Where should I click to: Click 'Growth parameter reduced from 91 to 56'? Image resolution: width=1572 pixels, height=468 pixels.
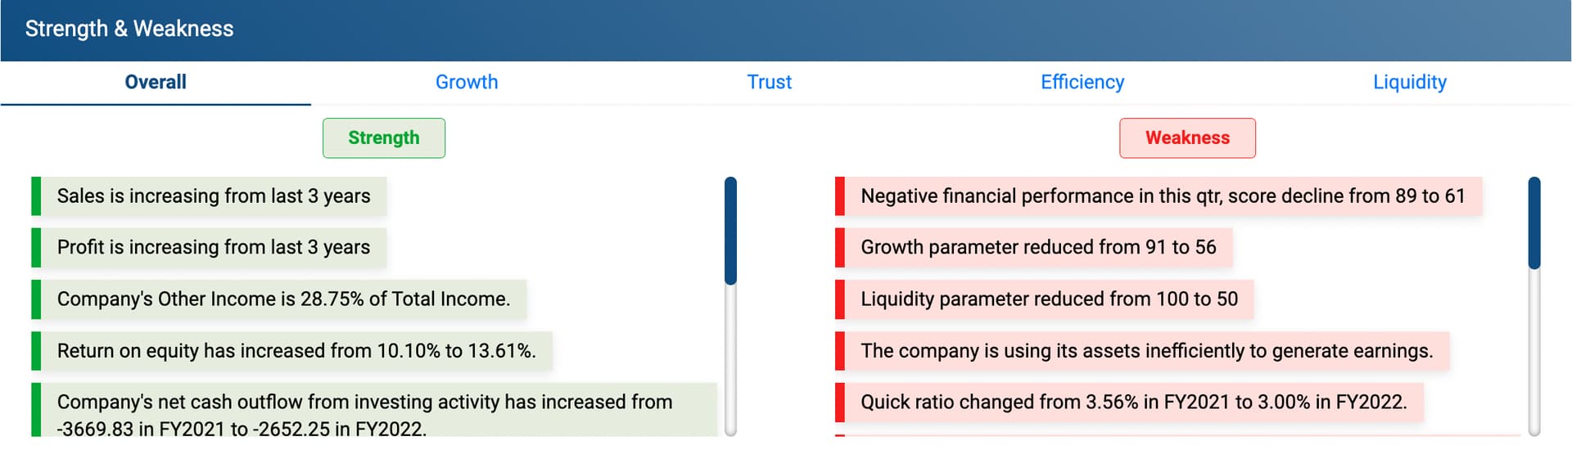point(1034,247)
